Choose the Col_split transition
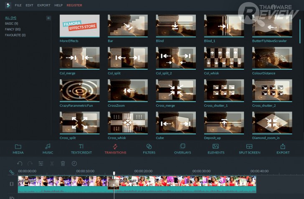The width and height of the screenshot is (304, 199). point(128,58)
